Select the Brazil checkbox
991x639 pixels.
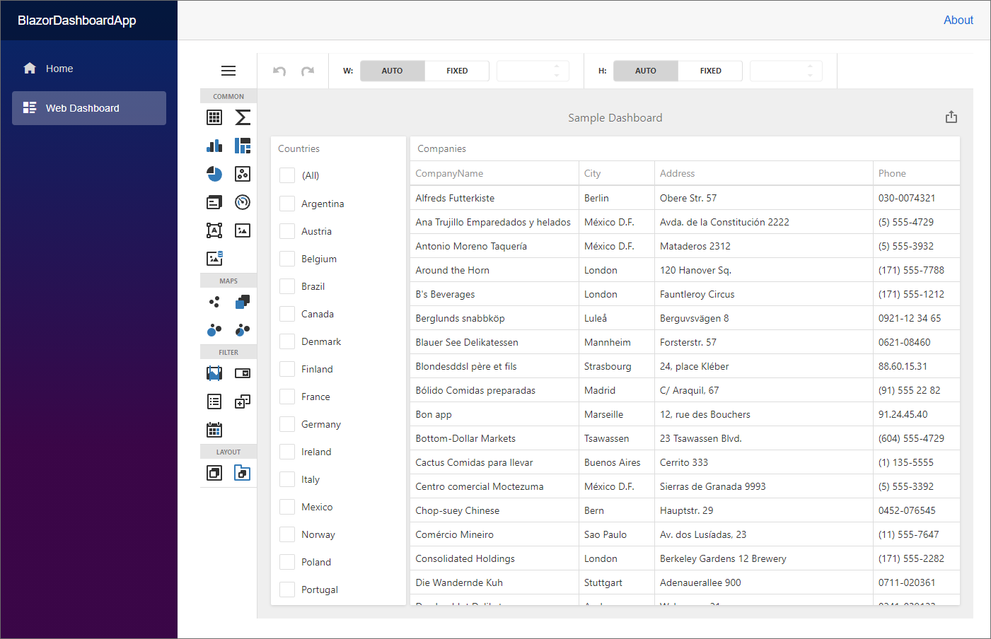point(287,286)
